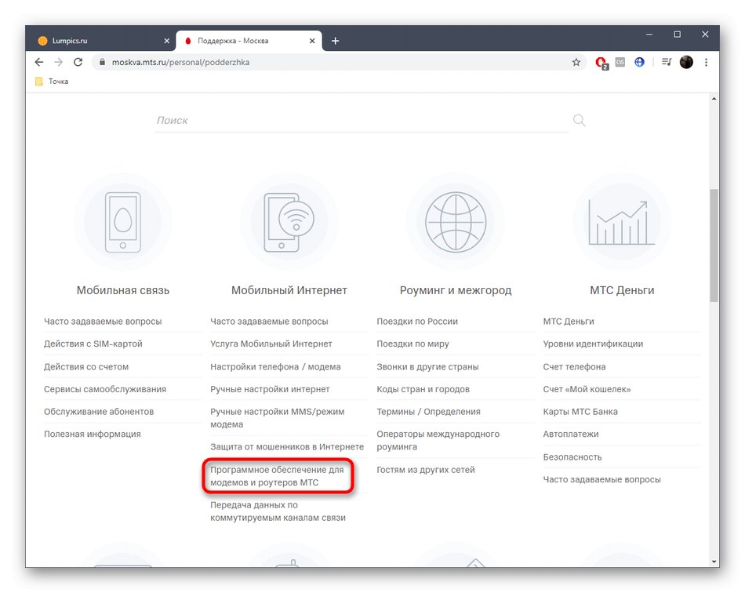This screenshot has height=593, width=745.
Task: Open Сервисы самообслуживания link
Action: (105, 389)
